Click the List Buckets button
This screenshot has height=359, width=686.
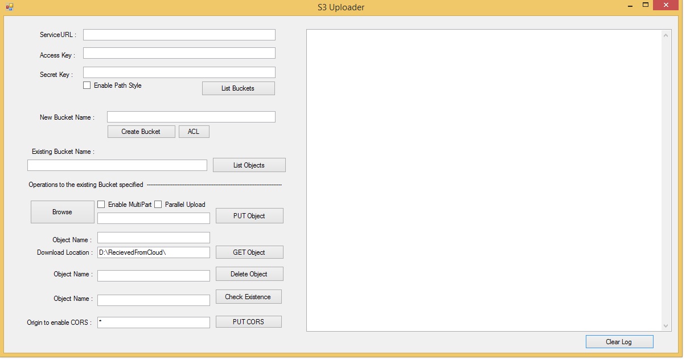238,88
